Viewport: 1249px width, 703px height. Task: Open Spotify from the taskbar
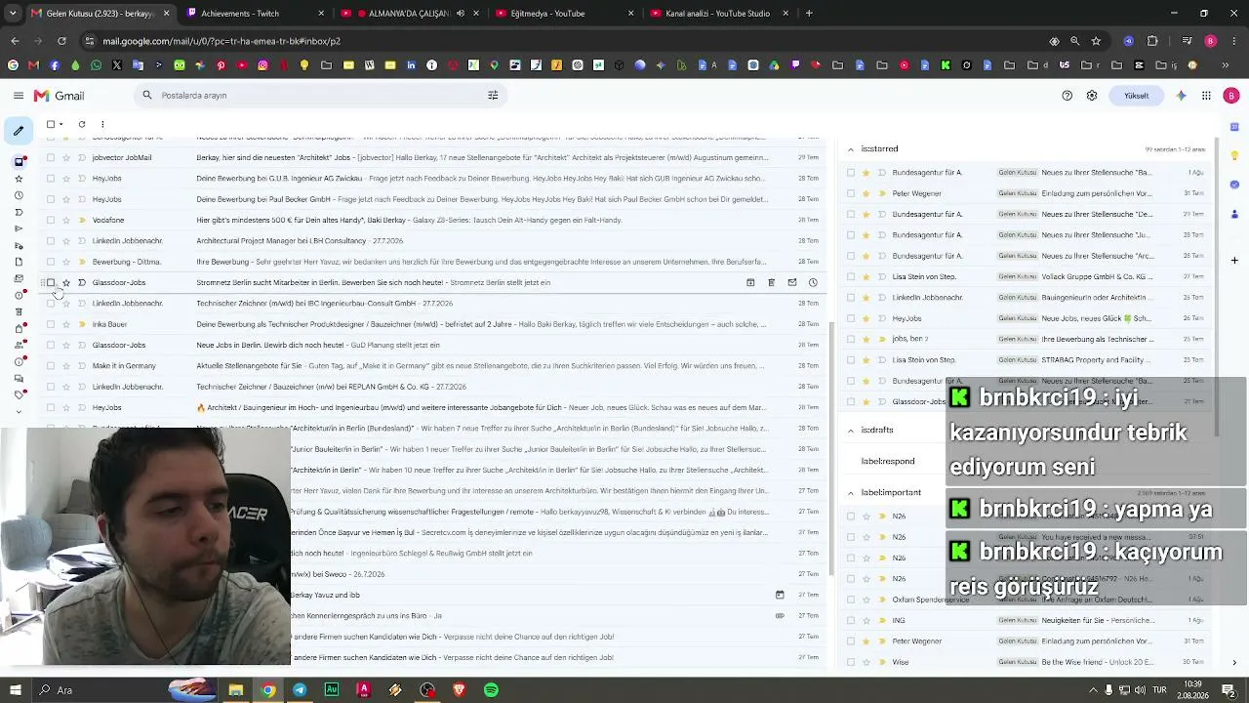491,690
